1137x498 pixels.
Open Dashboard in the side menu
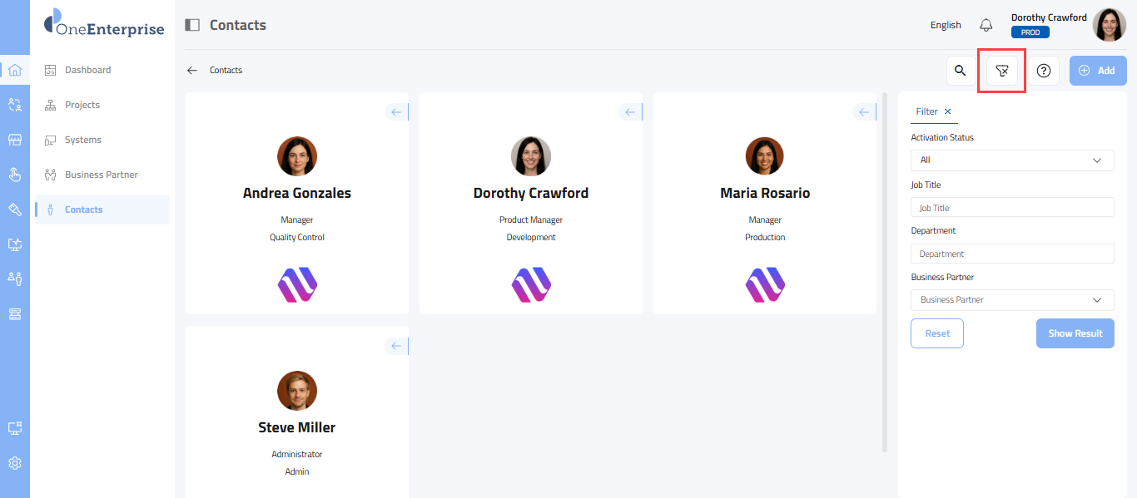coord(87,70)
